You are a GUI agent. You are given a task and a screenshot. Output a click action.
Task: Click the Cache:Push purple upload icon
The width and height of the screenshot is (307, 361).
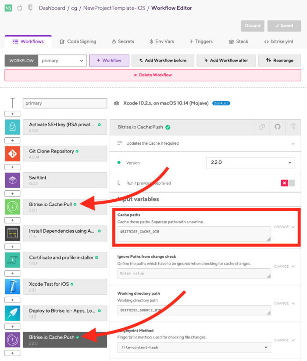pyautogui.click(x=12, y=339)
